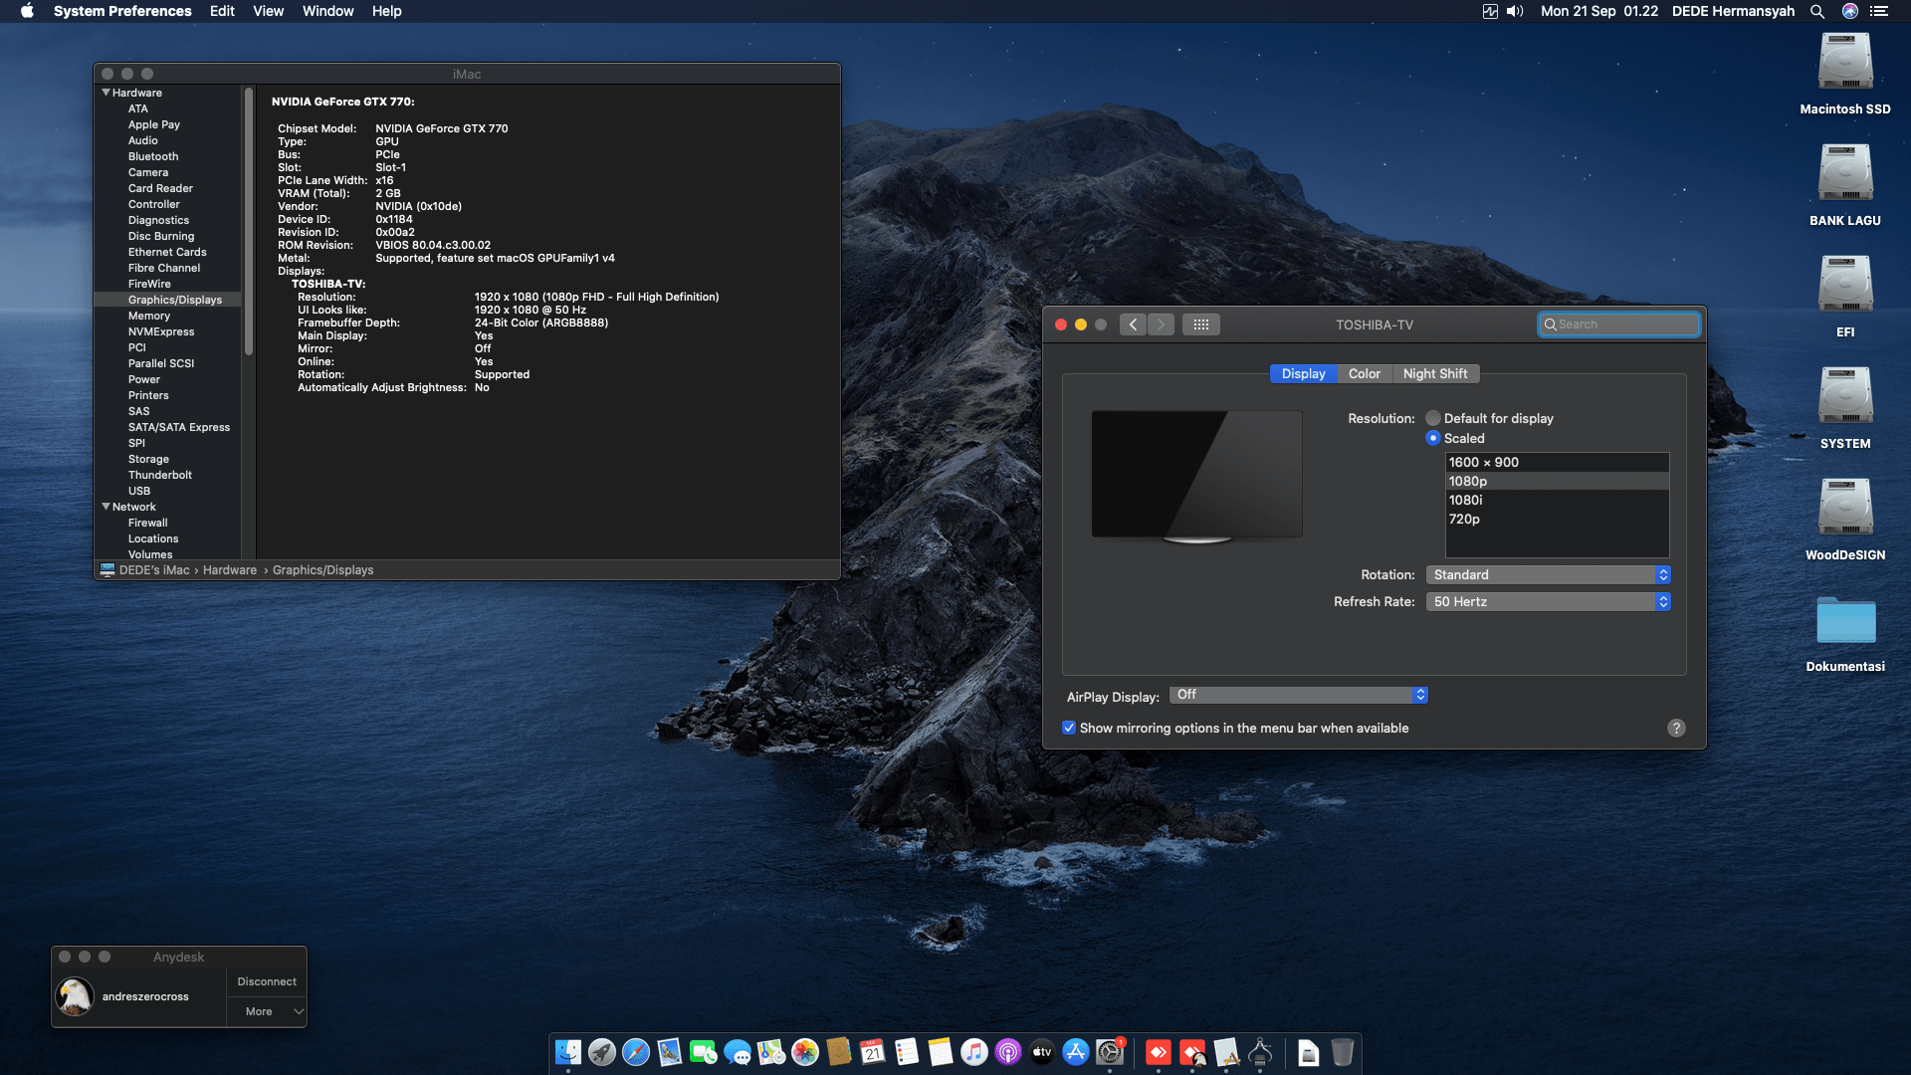Uncheck the Show mirroring options checkbox

click(x=1069, y=728)
